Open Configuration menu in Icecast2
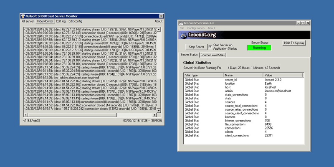This screenshot has width=334, height=167. 196,28
